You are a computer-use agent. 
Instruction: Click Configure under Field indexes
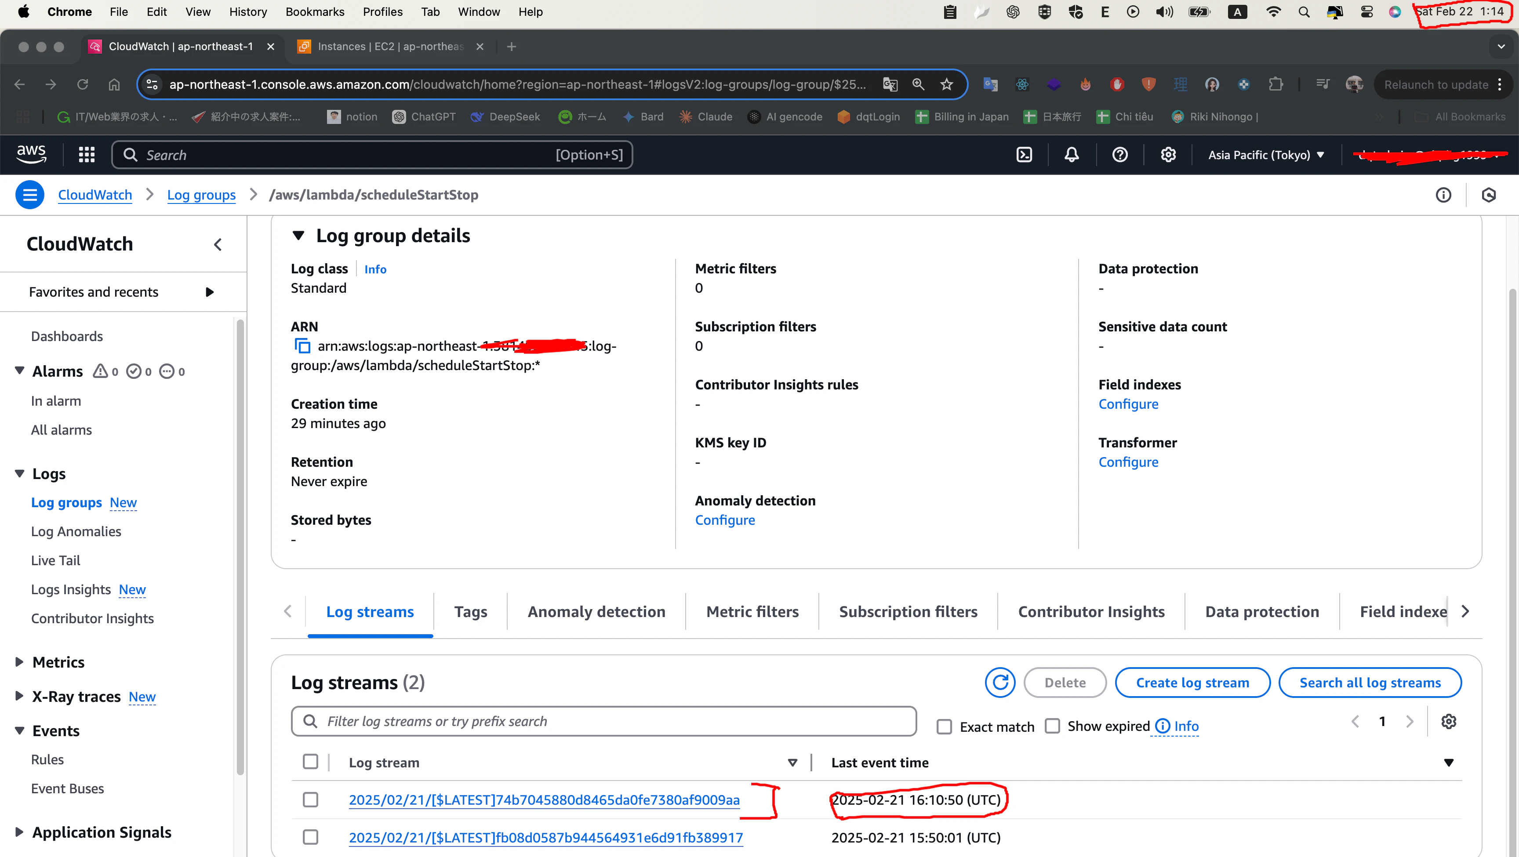point(1128,404)
